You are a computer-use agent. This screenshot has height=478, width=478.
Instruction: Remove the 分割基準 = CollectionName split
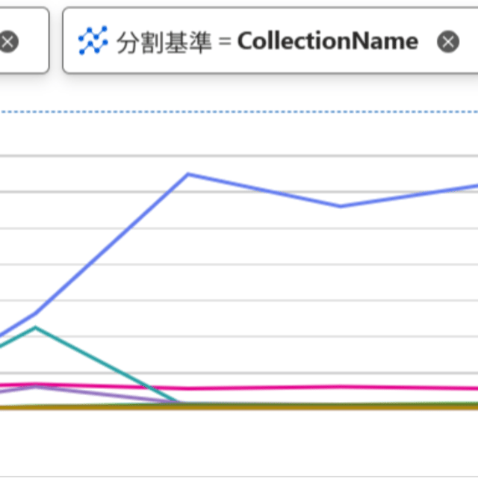(x=448, y=42)
